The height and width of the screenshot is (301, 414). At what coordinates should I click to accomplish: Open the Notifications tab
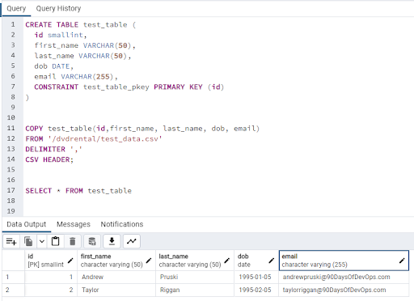(122, 224)
